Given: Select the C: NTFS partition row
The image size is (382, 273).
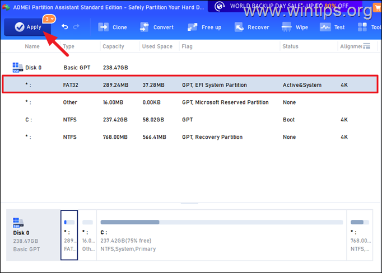Looking at the screenshot, I should [190, 120].
